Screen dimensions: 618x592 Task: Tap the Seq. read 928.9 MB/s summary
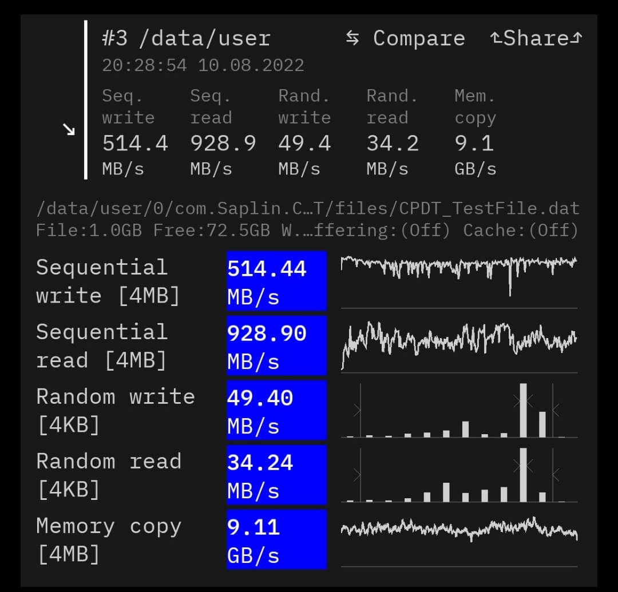tap(223, 132)
